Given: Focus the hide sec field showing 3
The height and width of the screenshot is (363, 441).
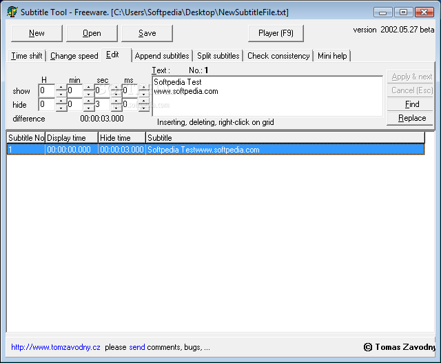Looking at the screenshot, I should point(103,104).
